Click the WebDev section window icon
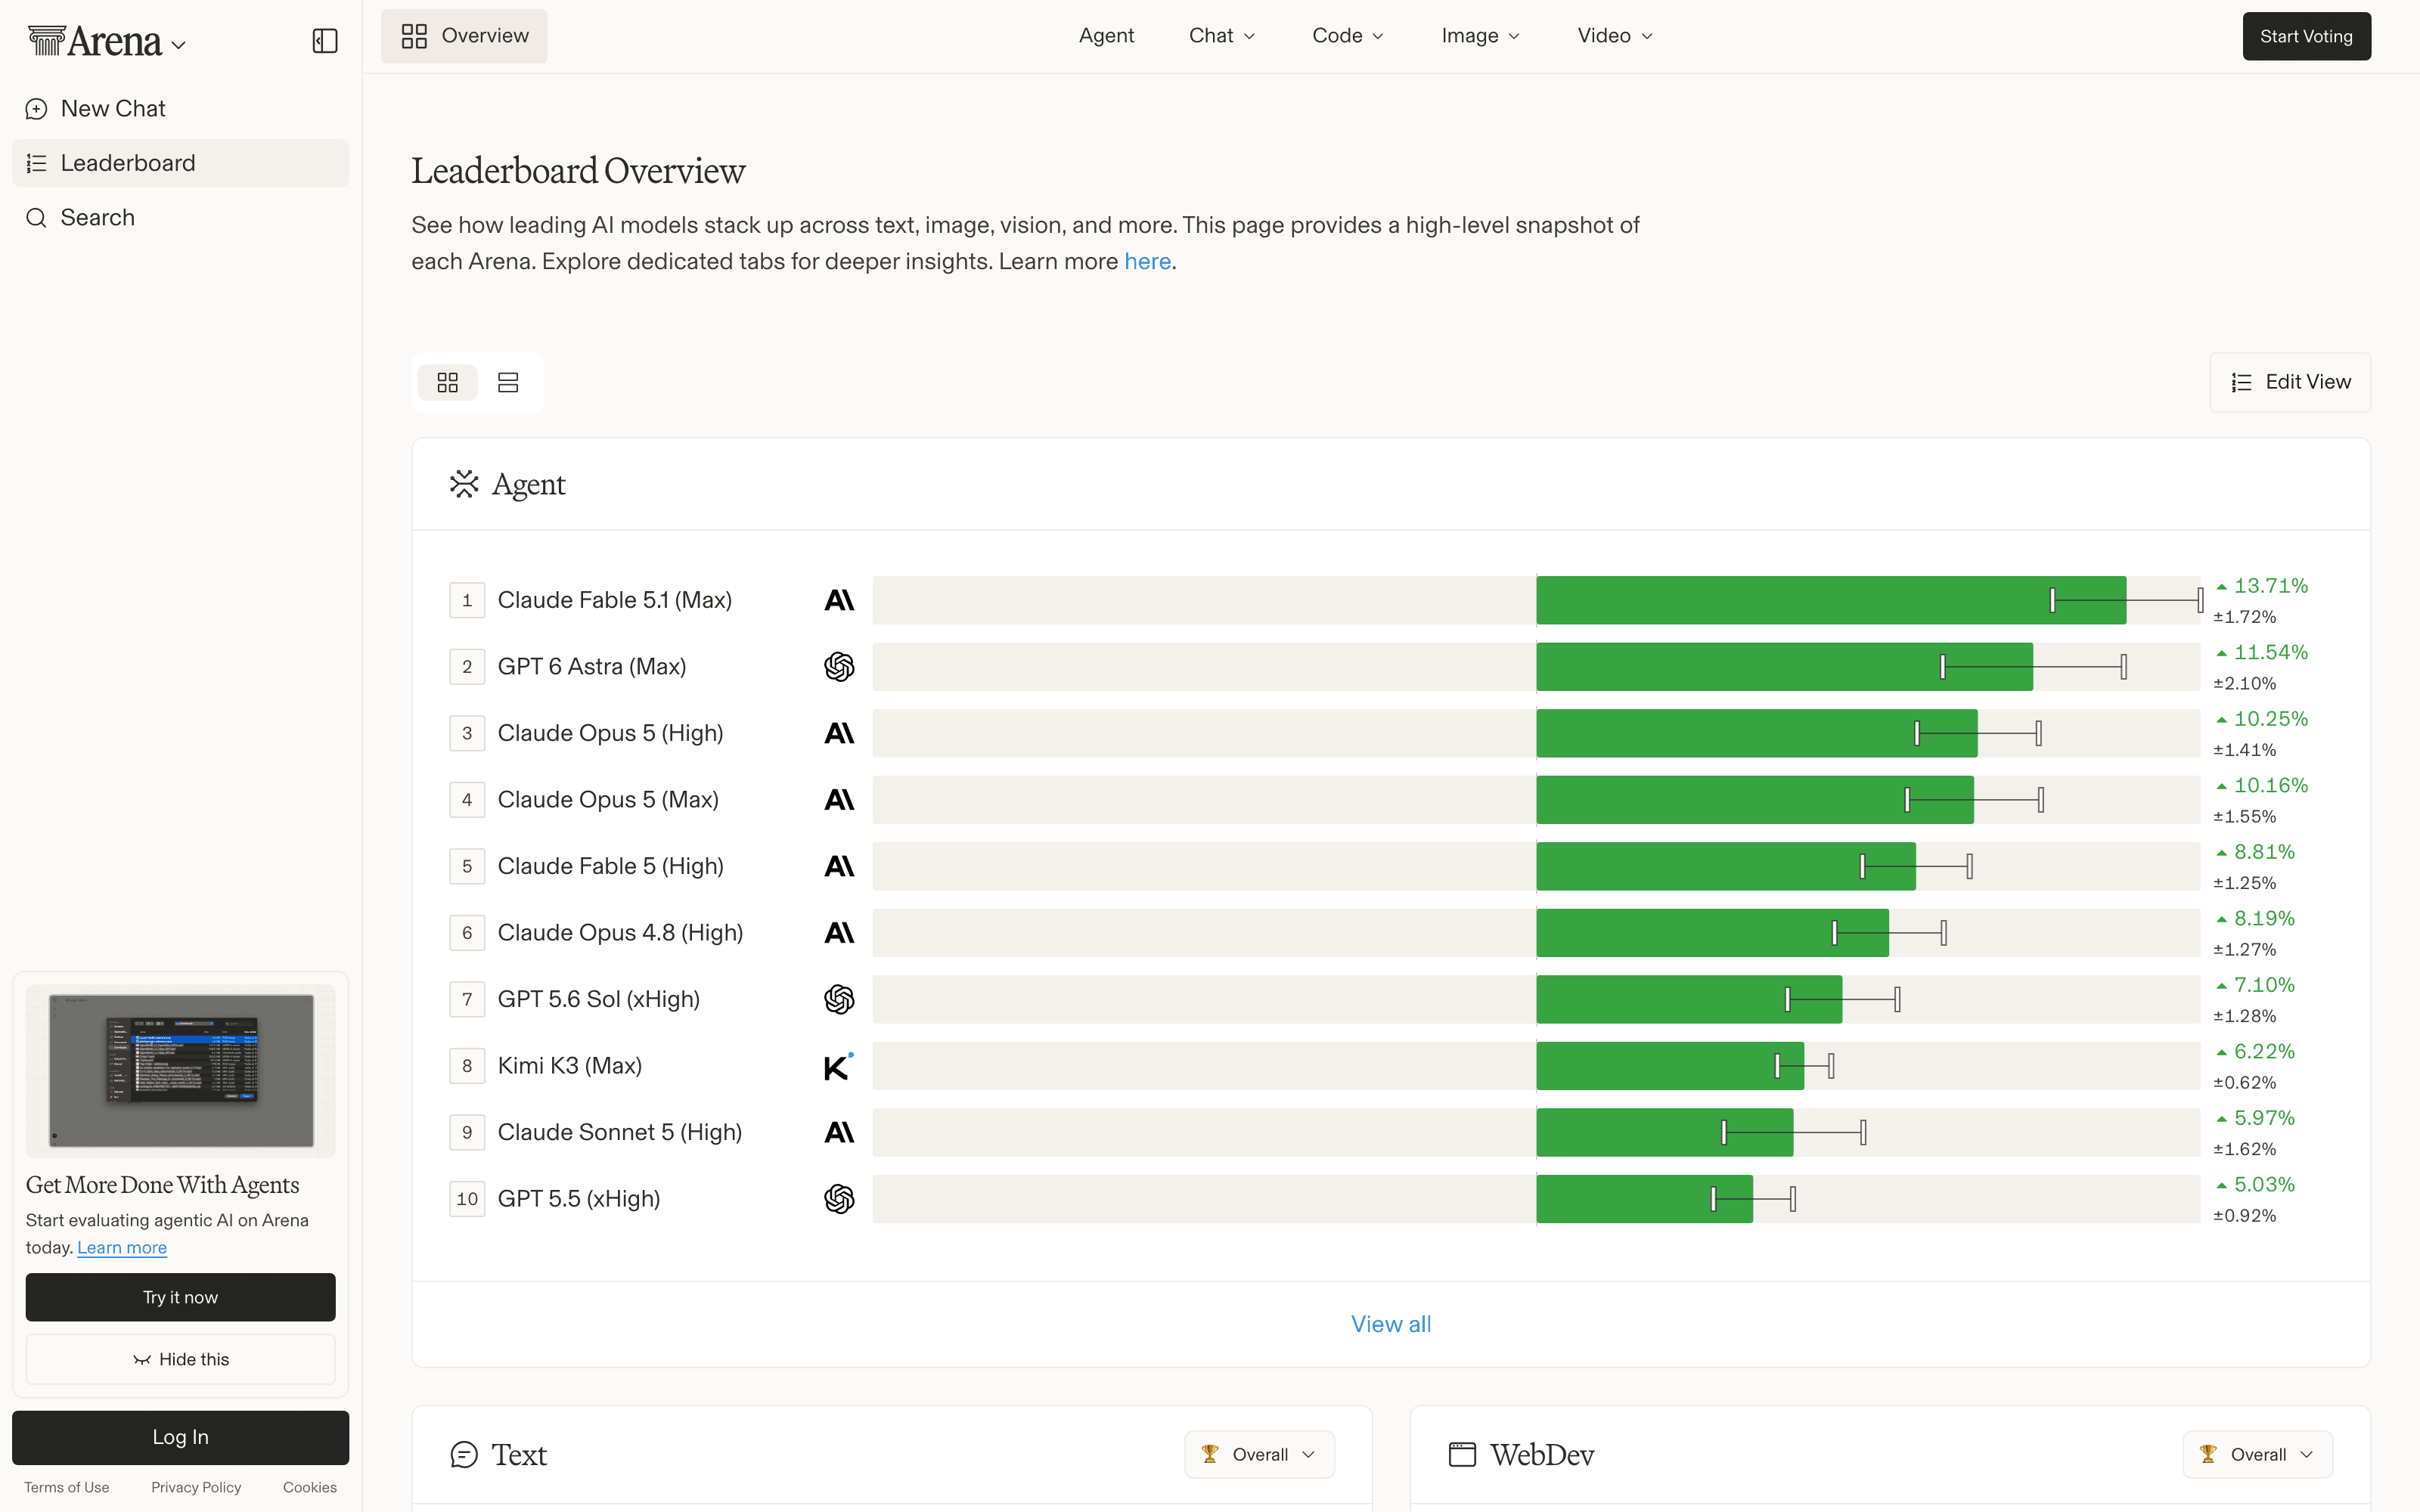Viewport: 2420px width, 1512px height. pyautogui.click(x=1462, y=1455)
